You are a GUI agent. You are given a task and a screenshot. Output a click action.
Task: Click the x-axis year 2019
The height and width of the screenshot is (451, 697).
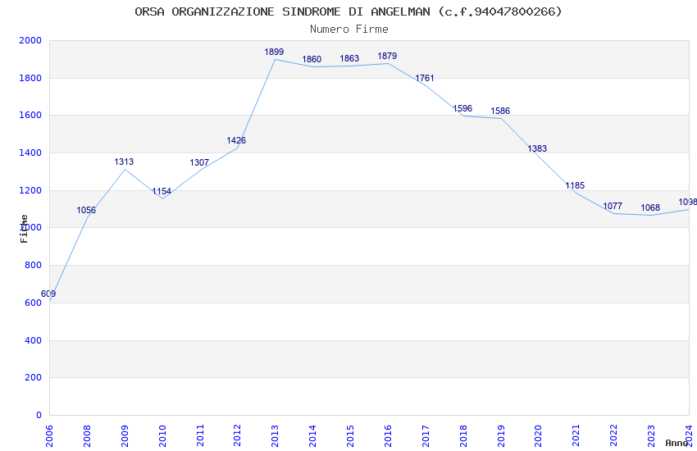[x=501, y=436]
